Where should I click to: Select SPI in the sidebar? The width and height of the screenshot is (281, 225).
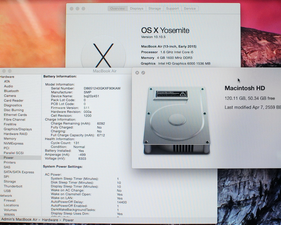pos(6,177)
